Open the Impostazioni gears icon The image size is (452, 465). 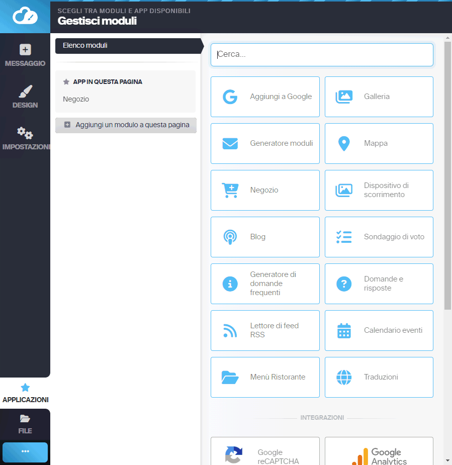pos(25,133)
